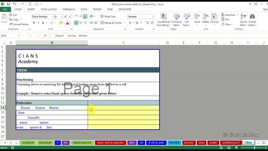Open the Book Antiqua font name dropdown
268x151 pixels.
pyautogui.click(x=53, y=16)
